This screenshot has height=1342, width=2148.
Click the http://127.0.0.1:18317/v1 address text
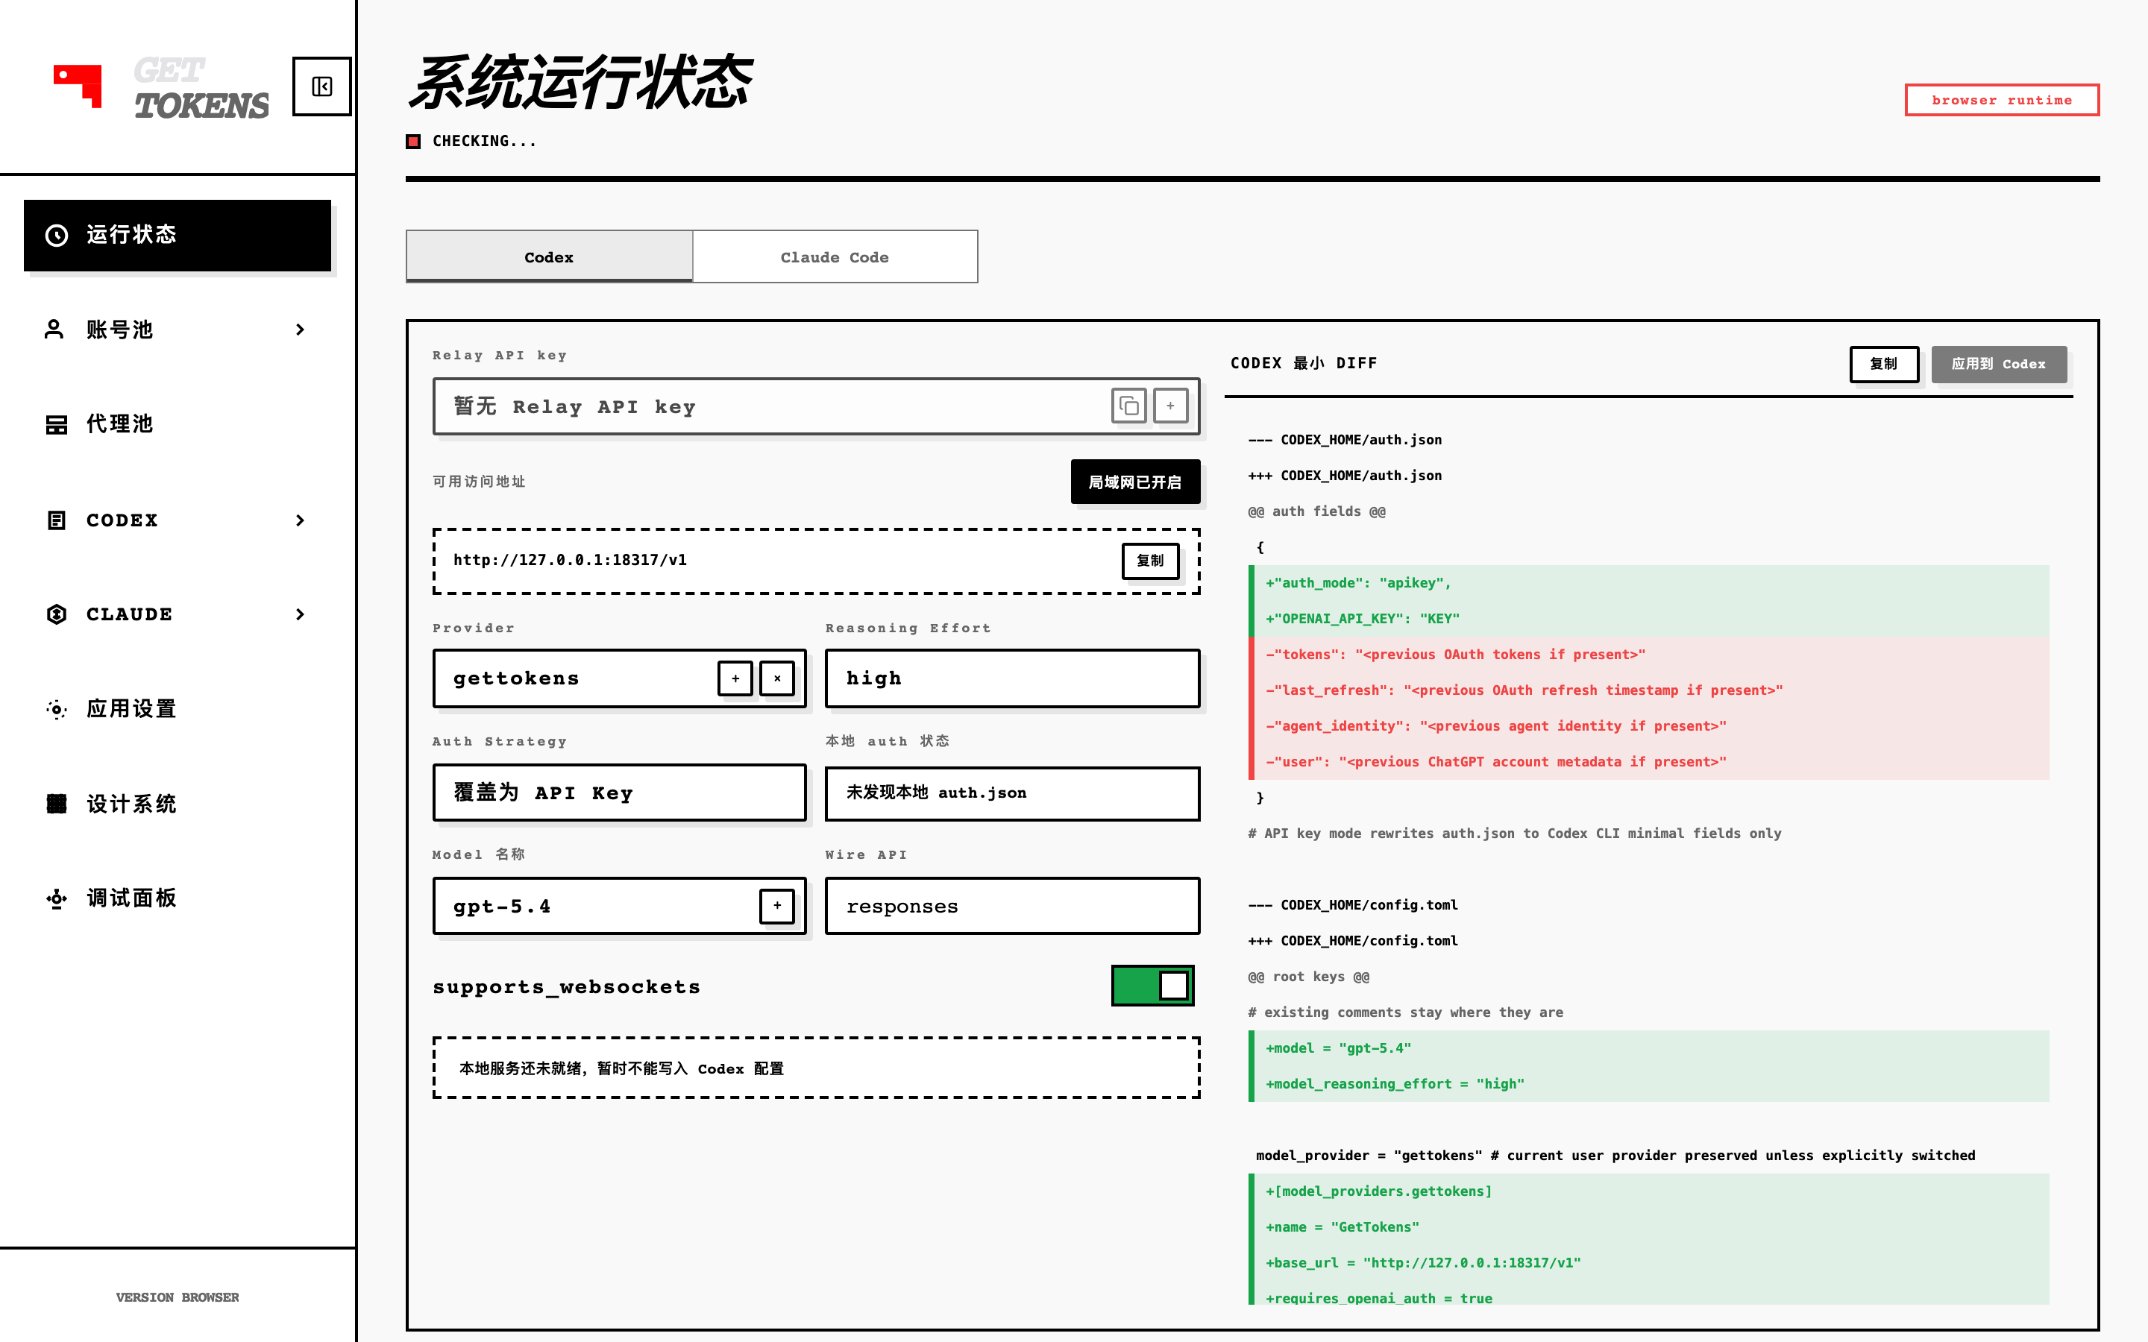(570, 560)
